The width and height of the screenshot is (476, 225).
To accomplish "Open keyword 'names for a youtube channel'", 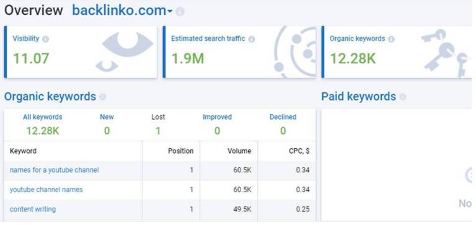I will [x=55, y=170].
